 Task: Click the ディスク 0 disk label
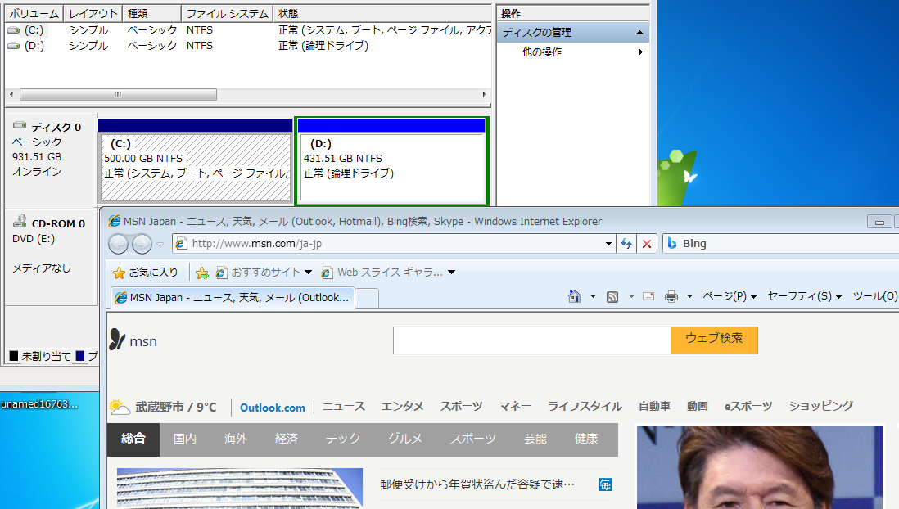click(x=56, y=128)
